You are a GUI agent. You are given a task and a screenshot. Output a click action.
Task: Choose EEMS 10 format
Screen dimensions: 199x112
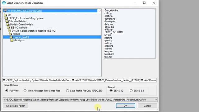point(111,91)
